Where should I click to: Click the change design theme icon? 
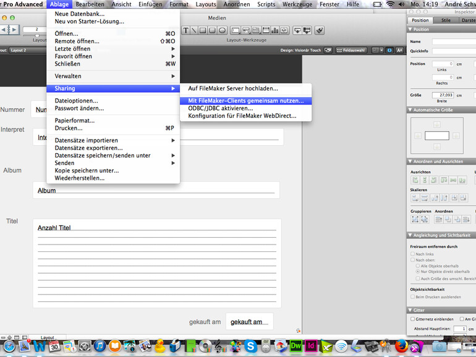point(328,51)
